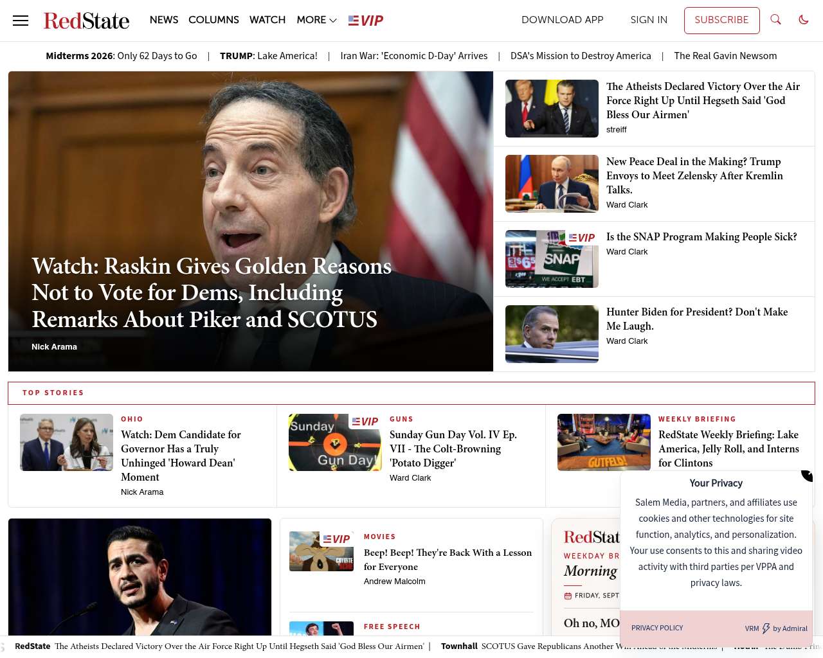Click the RedState logo
Screen dimensions: 823x658
pyautogui.click(x=86, y=21)
